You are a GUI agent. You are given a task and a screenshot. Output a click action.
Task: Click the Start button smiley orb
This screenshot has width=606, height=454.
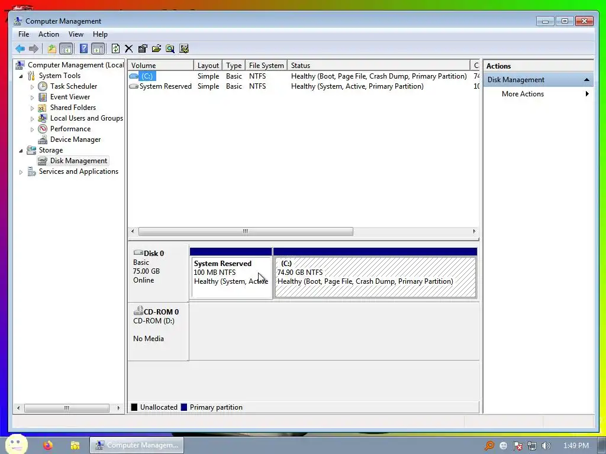pyautogui.click(x=16, y=444)
